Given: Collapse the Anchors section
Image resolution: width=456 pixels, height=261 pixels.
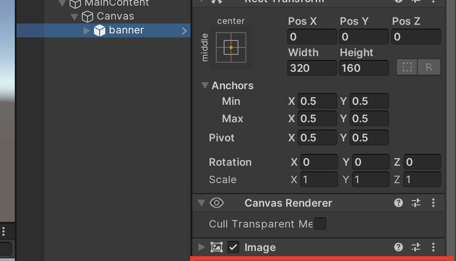Looking at the screenshot, I should point(205,86).
